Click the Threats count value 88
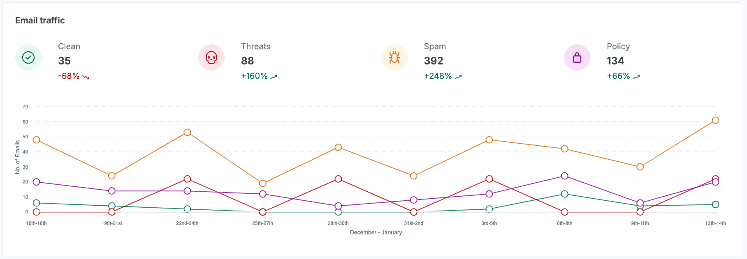Image resolution: width=747 pixels, height=259 pixels. [247, 61]
